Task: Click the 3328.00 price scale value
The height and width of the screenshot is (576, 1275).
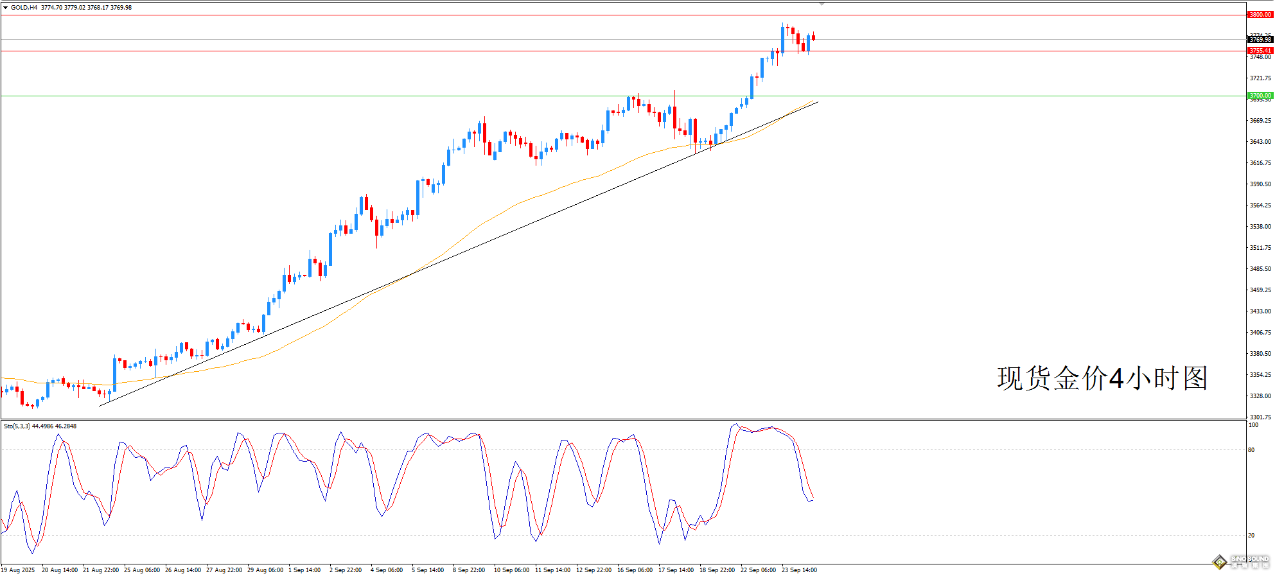Action: (1260, 396)
